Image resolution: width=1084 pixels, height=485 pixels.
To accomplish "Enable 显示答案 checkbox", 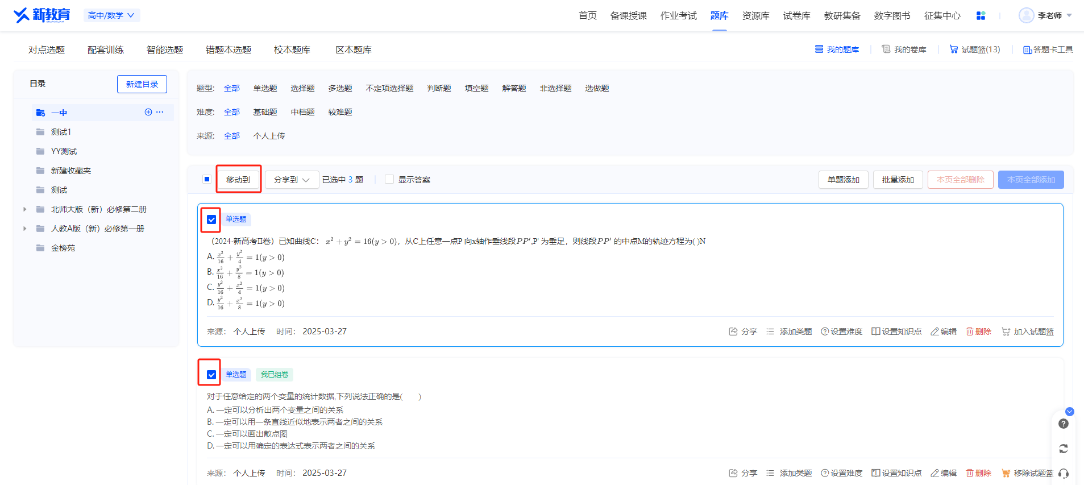I will click(389, 179).
